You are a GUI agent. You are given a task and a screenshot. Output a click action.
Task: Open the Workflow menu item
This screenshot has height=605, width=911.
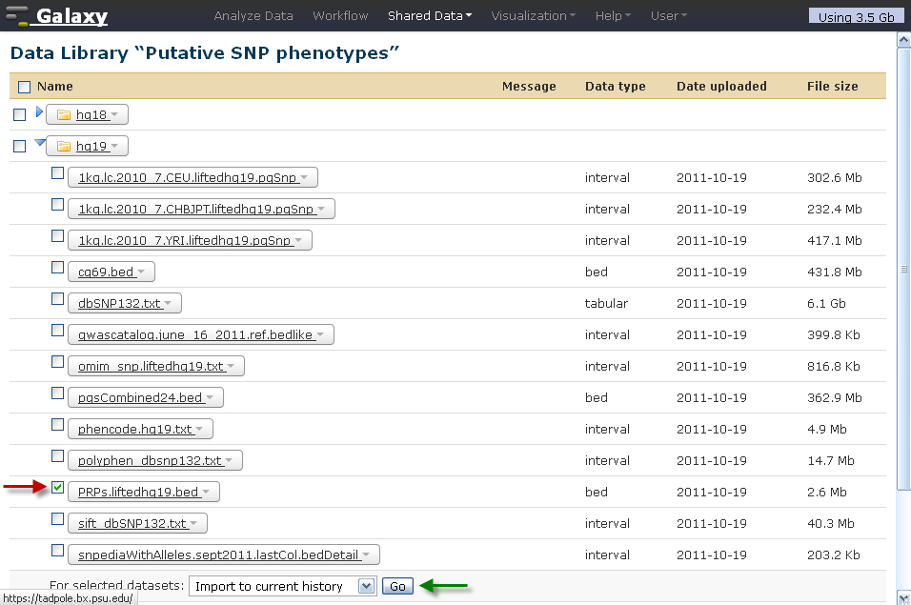(340, 15)
